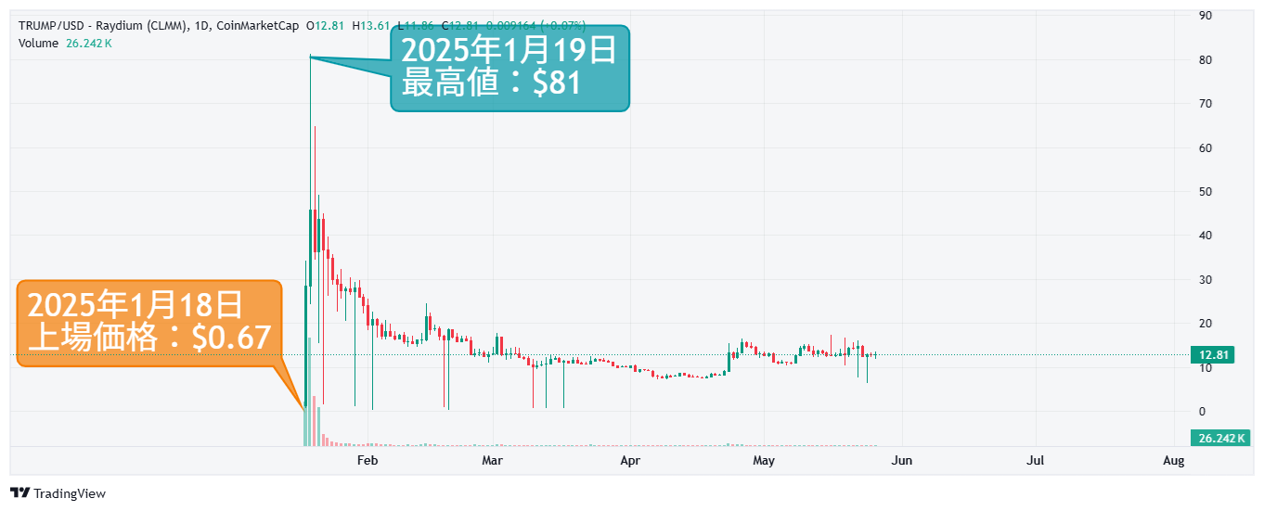1264x511 pixels.
Task: Click the CoinMarketCap source text in header
Action: 257,26
